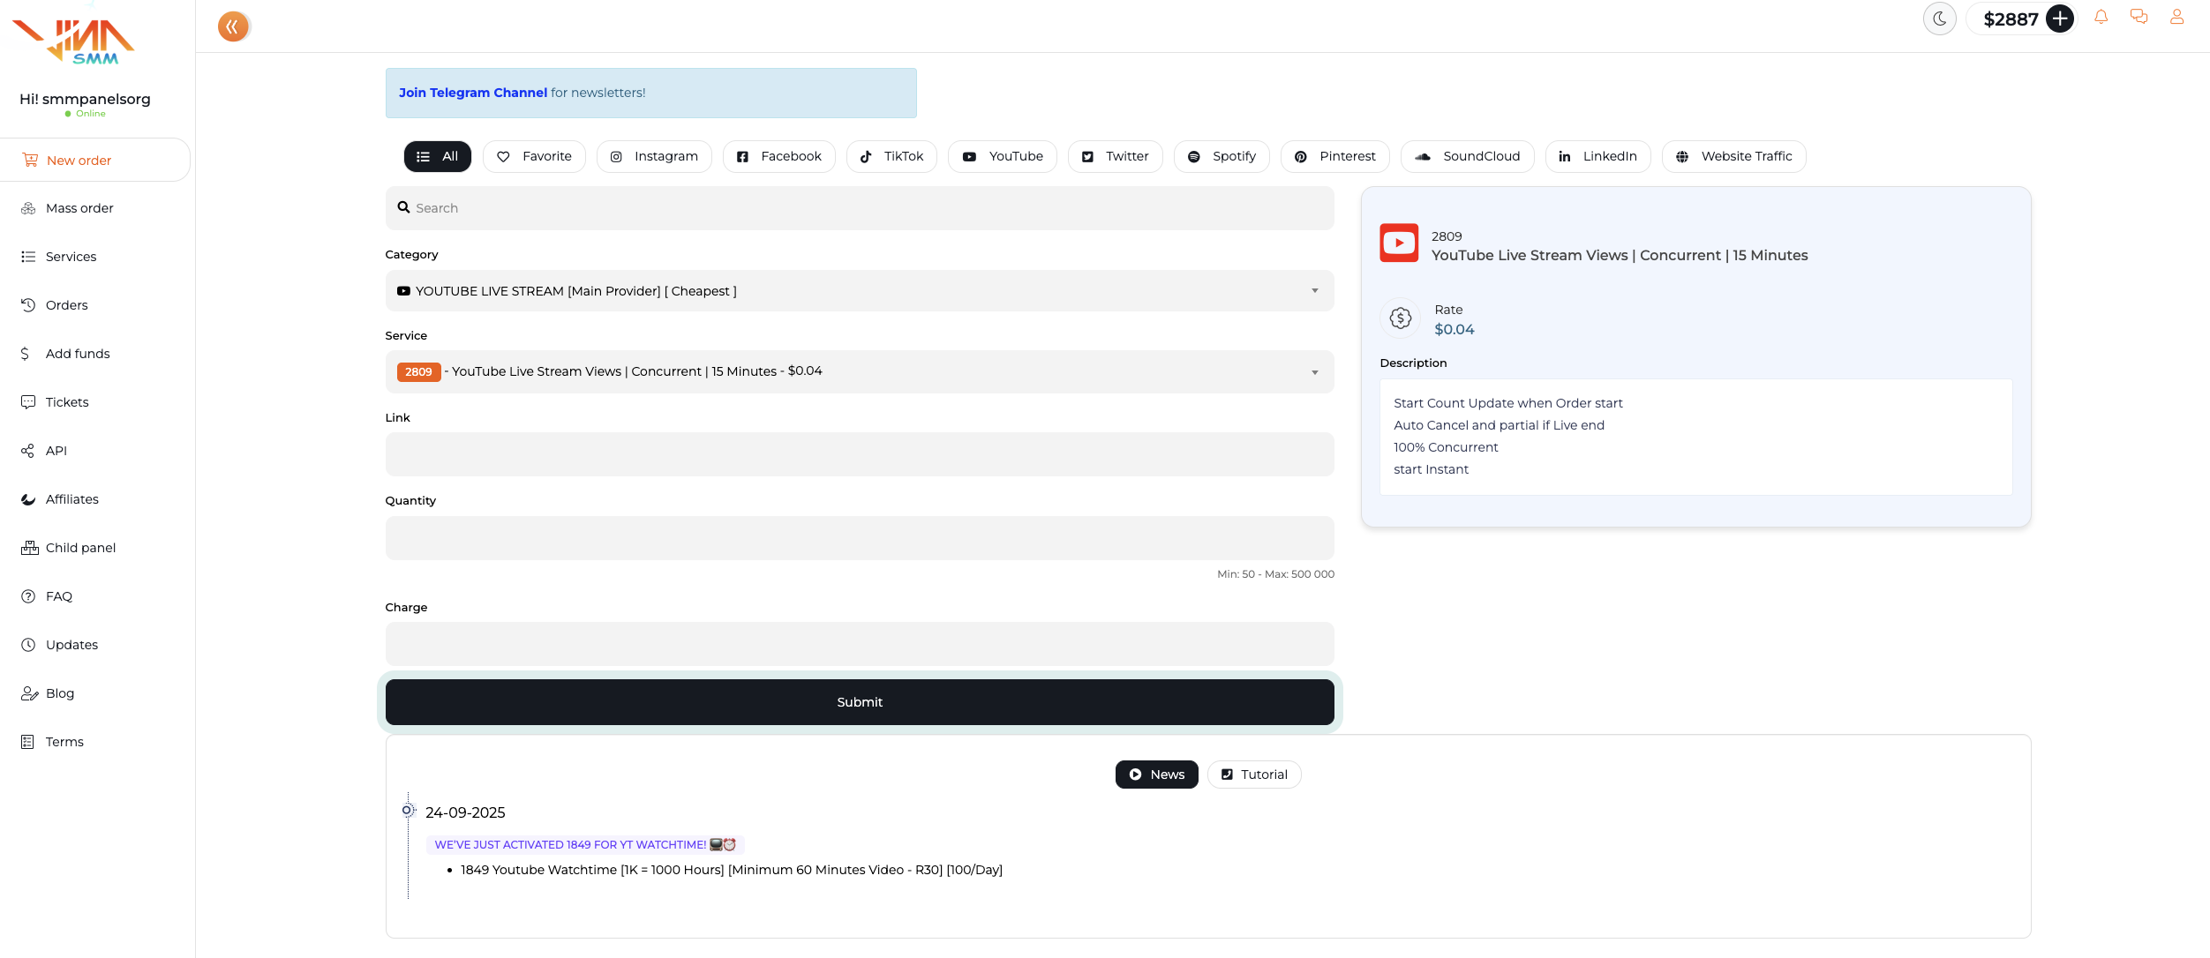Toggle dark mode moon icon

coord(1939,19)
